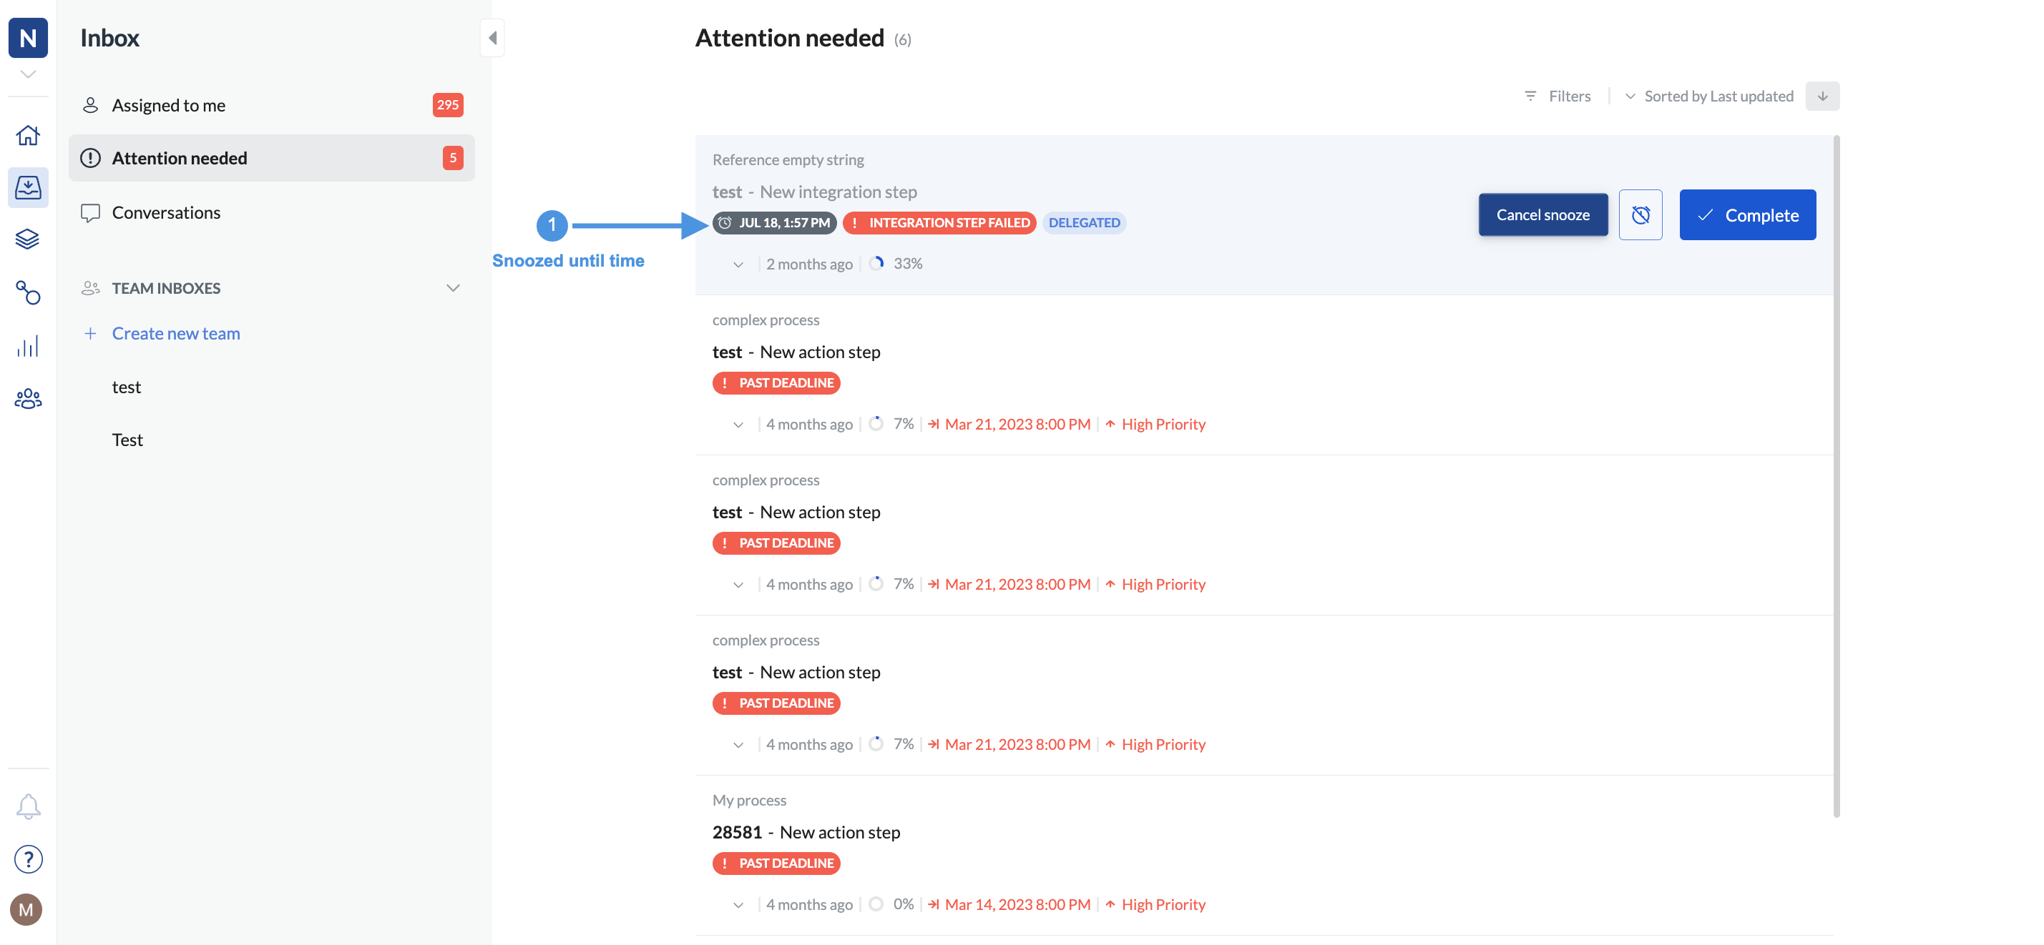Toggle sort direction arrow button
The image size is (2044, 945).
1821,96
